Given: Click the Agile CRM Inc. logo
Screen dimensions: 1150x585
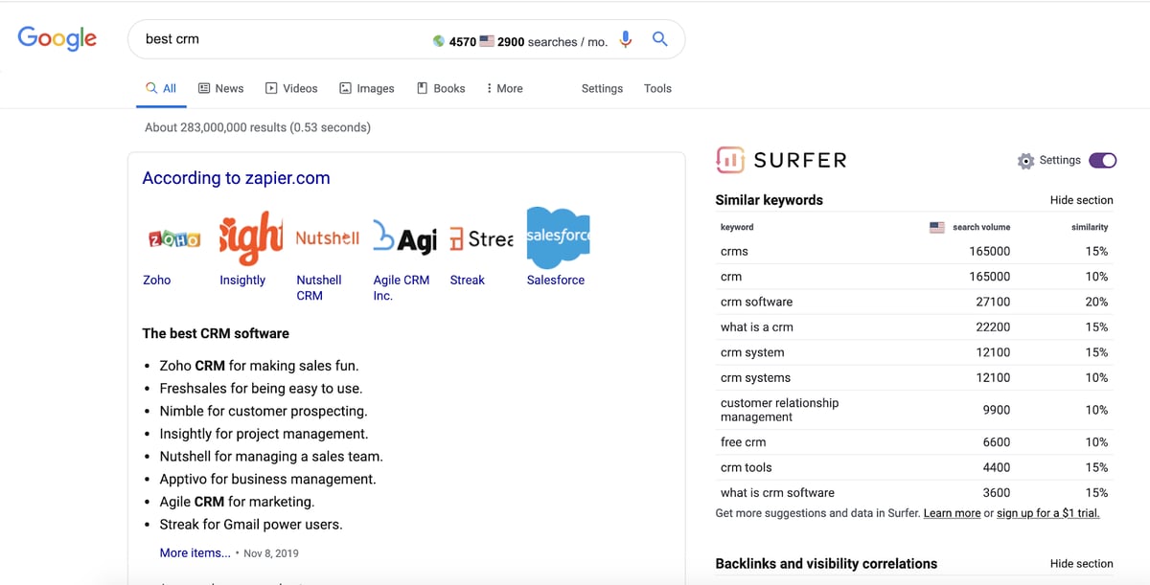Looking at the screenshot, I should coord(403,237).
